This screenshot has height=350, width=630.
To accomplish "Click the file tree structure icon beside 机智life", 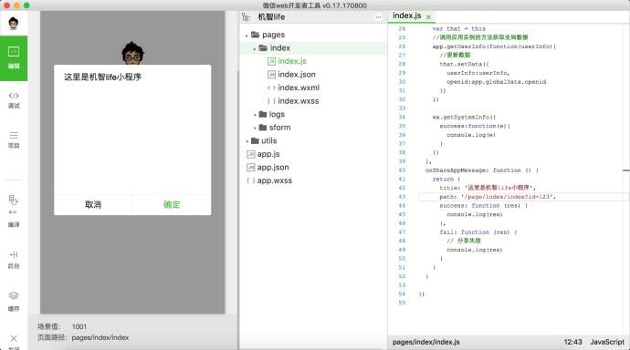I will tap(246, 16).
